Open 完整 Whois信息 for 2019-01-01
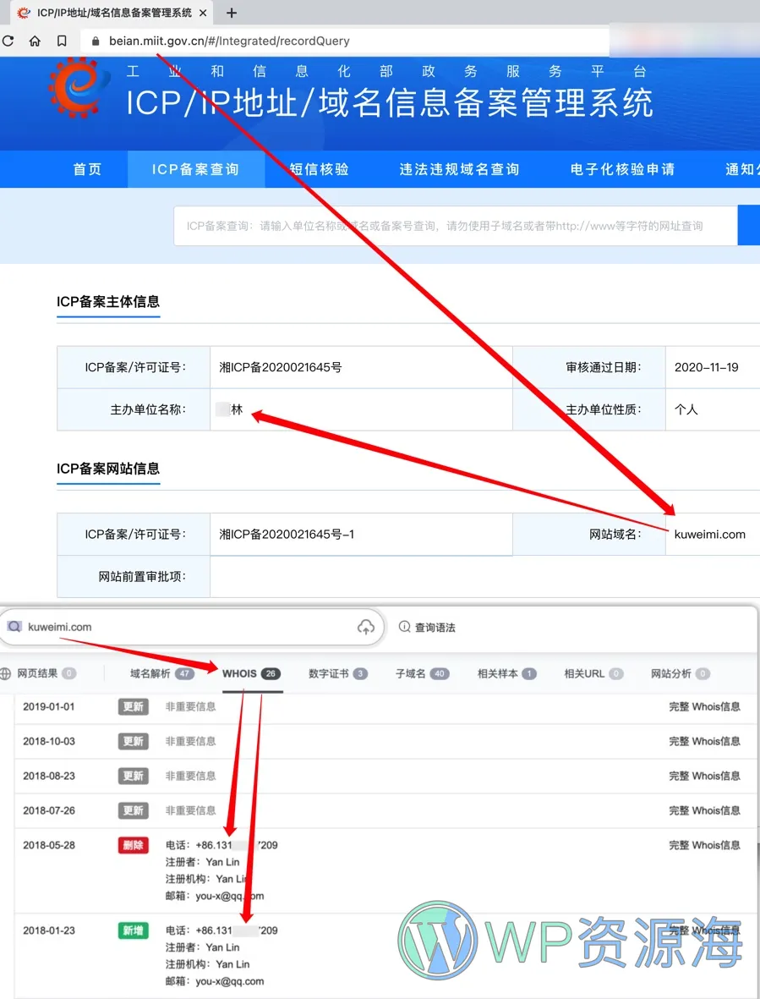Viewport: 760px width, 999px height. (704, 706)
